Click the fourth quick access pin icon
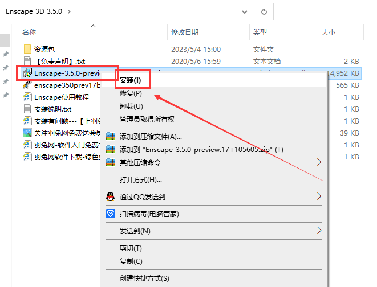Image resolution: width=377 pixels, height=287 pixels. (6, 95)
